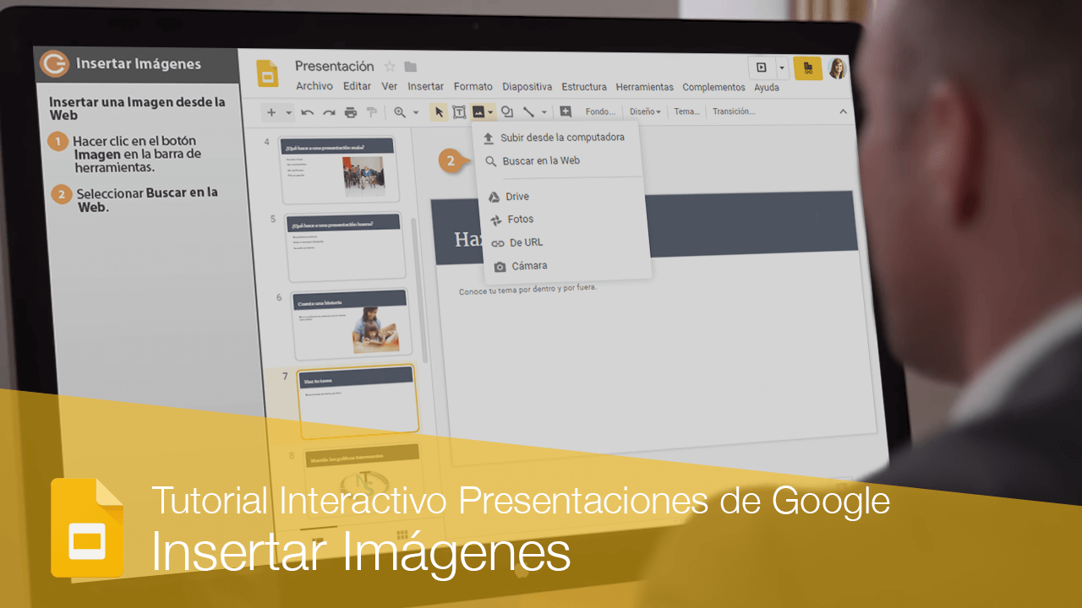The height and width of the screenshot is (608, 1082).
Task: Expand the new slide layout dropdown arrow
Action: pyautogui.click(x=288, y=112)
